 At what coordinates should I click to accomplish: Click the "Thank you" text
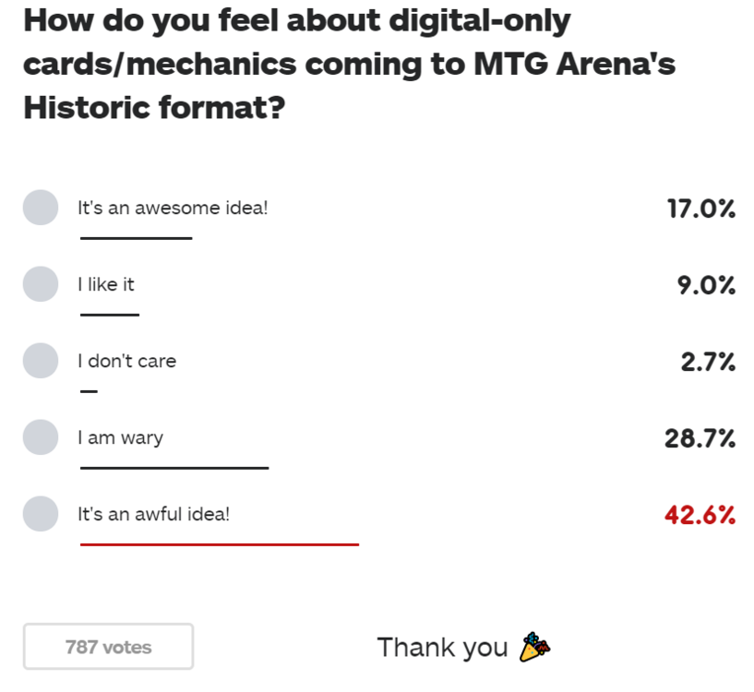(442, 648)
